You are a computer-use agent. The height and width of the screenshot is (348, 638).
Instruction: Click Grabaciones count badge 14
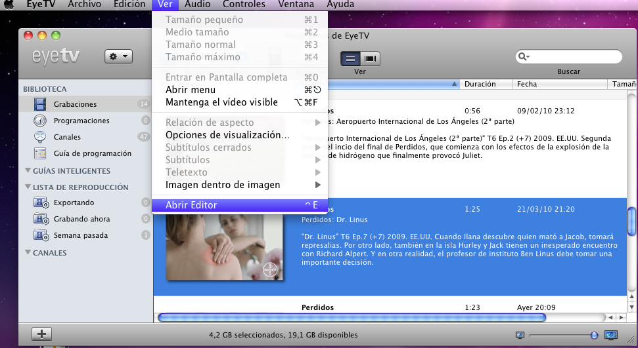pyautogui.click(x=144, y=104)
